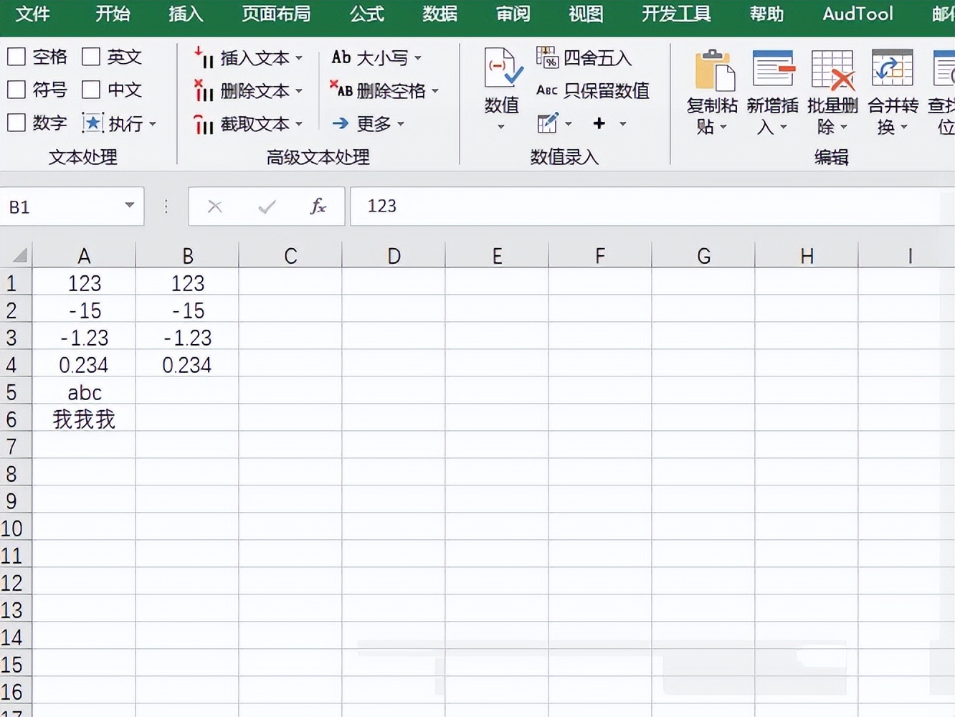Viewport: 955px width, 717px height.
Task: Enable the 空格 checkbox
Action: pyautogui.click(x=16, y=56)
